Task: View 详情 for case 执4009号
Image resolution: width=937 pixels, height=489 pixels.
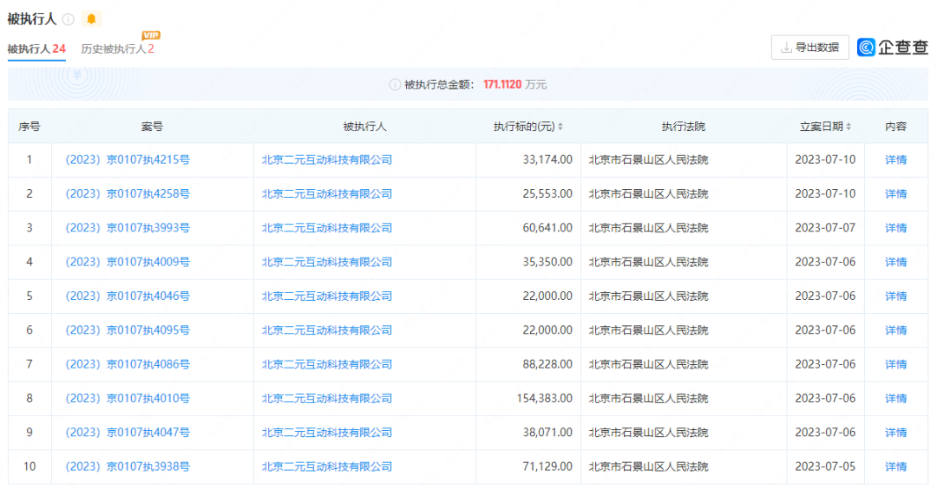Action: point(895,262)
